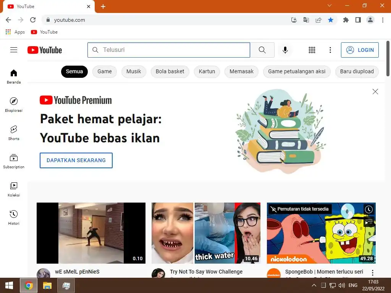Open Chrome profile avatar

[370, 20]
